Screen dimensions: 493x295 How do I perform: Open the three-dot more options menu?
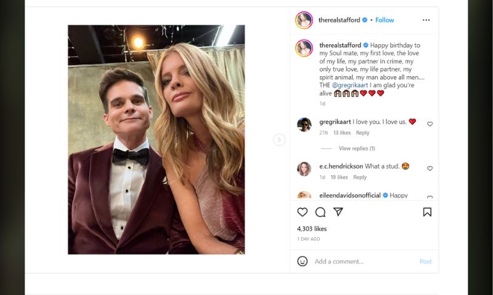click(x=426, y=20)
